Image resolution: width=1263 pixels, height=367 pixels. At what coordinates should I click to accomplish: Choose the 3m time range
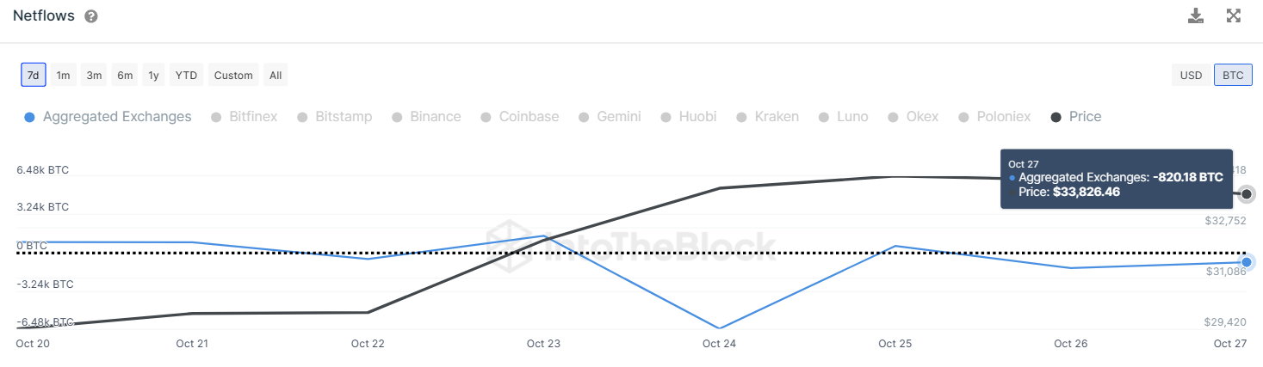click(94, 75)
